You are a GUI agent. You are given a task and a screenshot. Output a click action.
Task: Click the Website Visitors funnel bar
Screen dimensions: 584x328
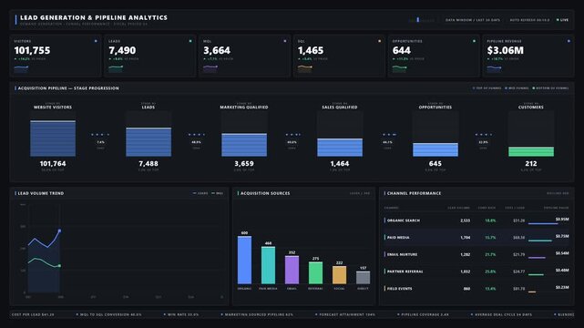pos(53,138)
